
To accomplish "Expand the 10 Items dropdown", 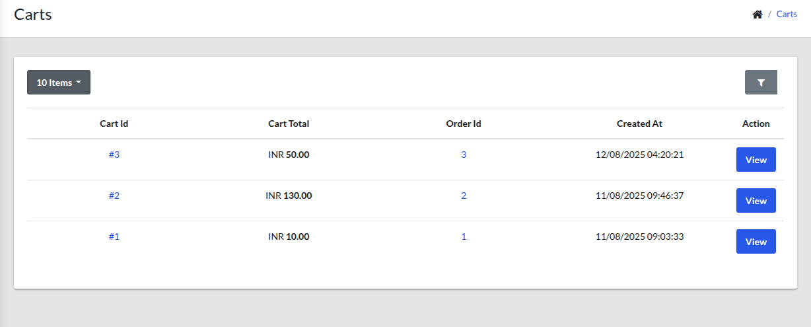I will pos(59,83).
